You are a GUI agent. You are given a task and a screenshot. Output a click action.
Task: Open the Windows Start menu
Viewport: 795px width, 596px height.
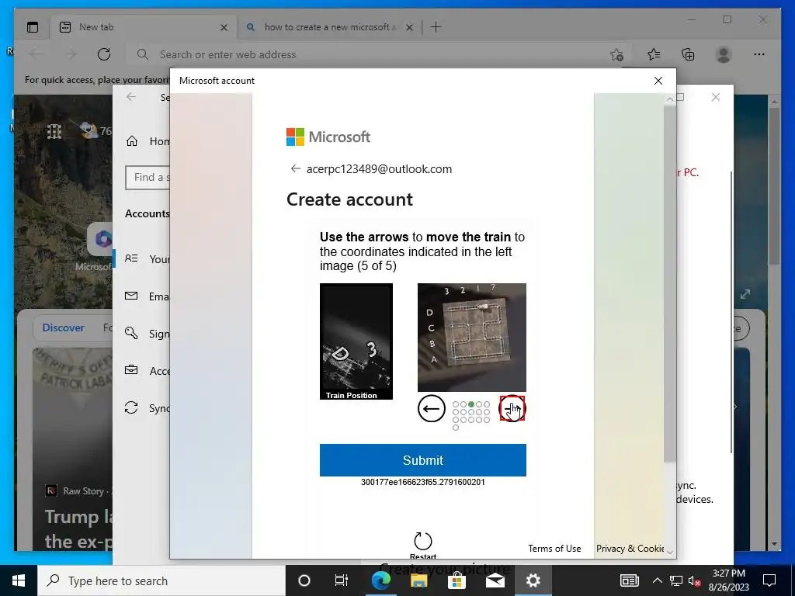point(19,580)
